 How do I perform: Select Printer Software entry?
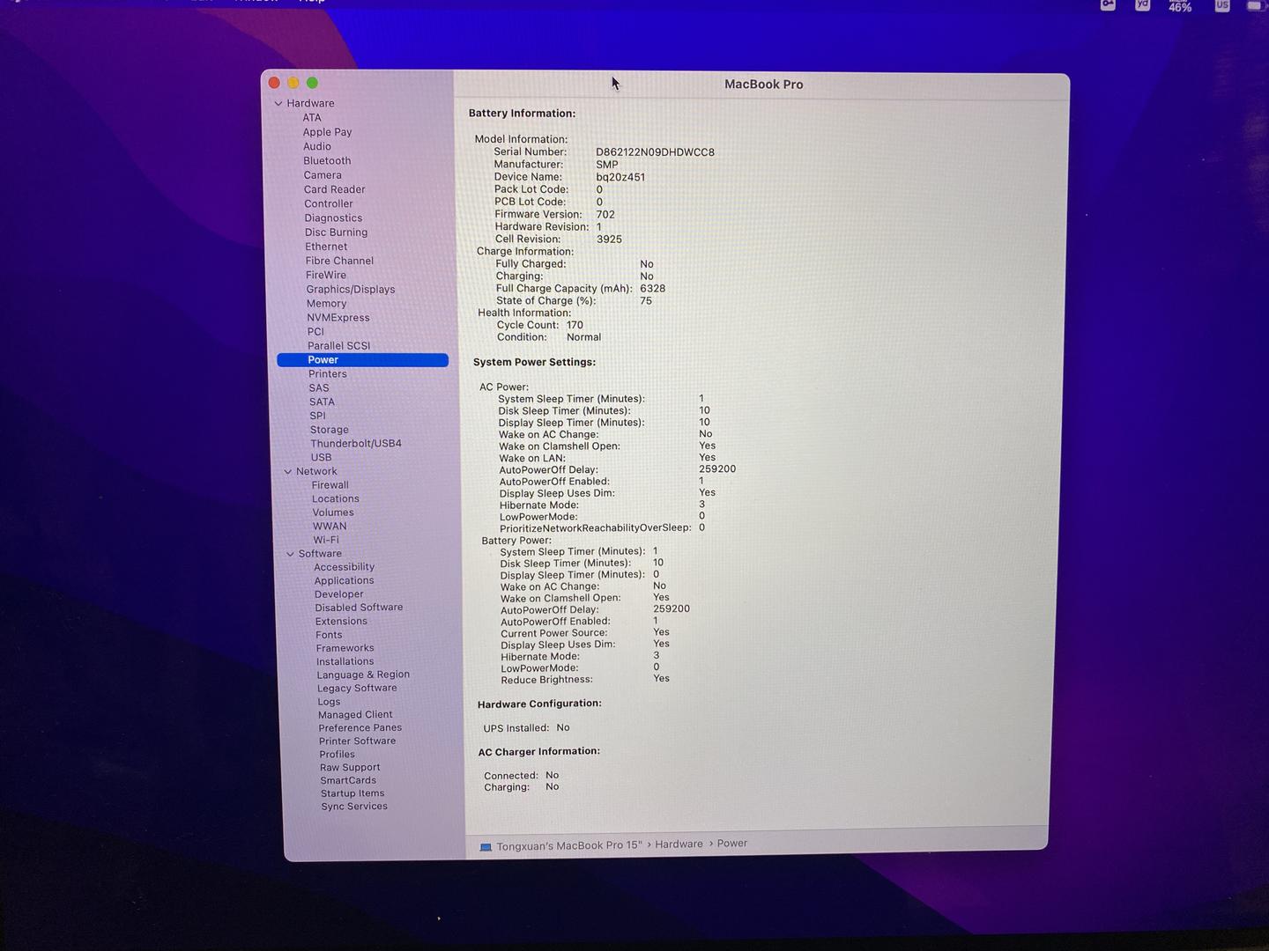358,741
